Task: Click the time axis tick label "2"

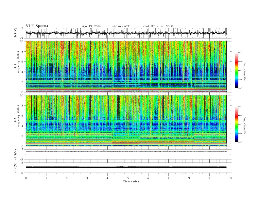Action: [x=67, y=178]
